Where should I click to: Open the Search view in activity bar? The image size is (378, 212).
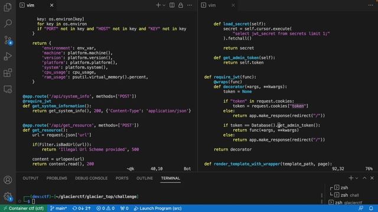8,24
